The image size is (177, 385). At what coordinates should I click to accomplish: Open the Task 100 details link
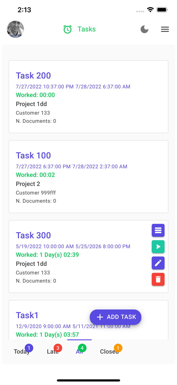click(x=33, y=156)
